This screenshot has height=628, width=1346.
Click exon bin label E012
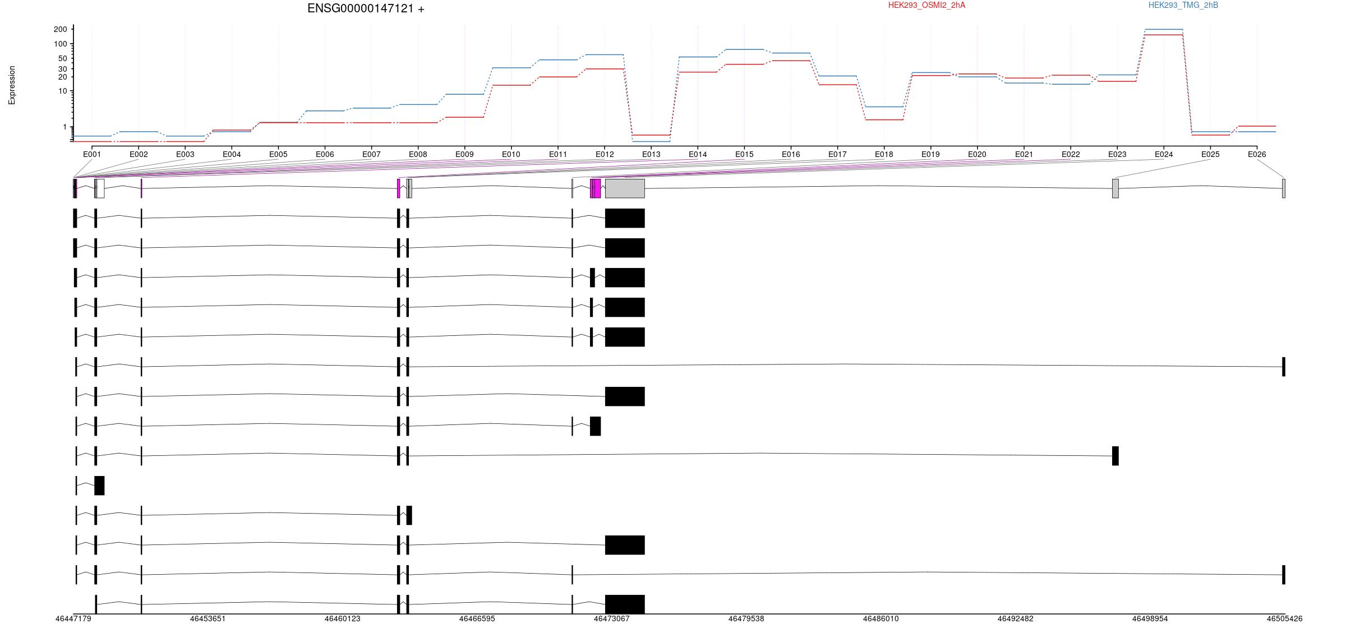(605, 154)
